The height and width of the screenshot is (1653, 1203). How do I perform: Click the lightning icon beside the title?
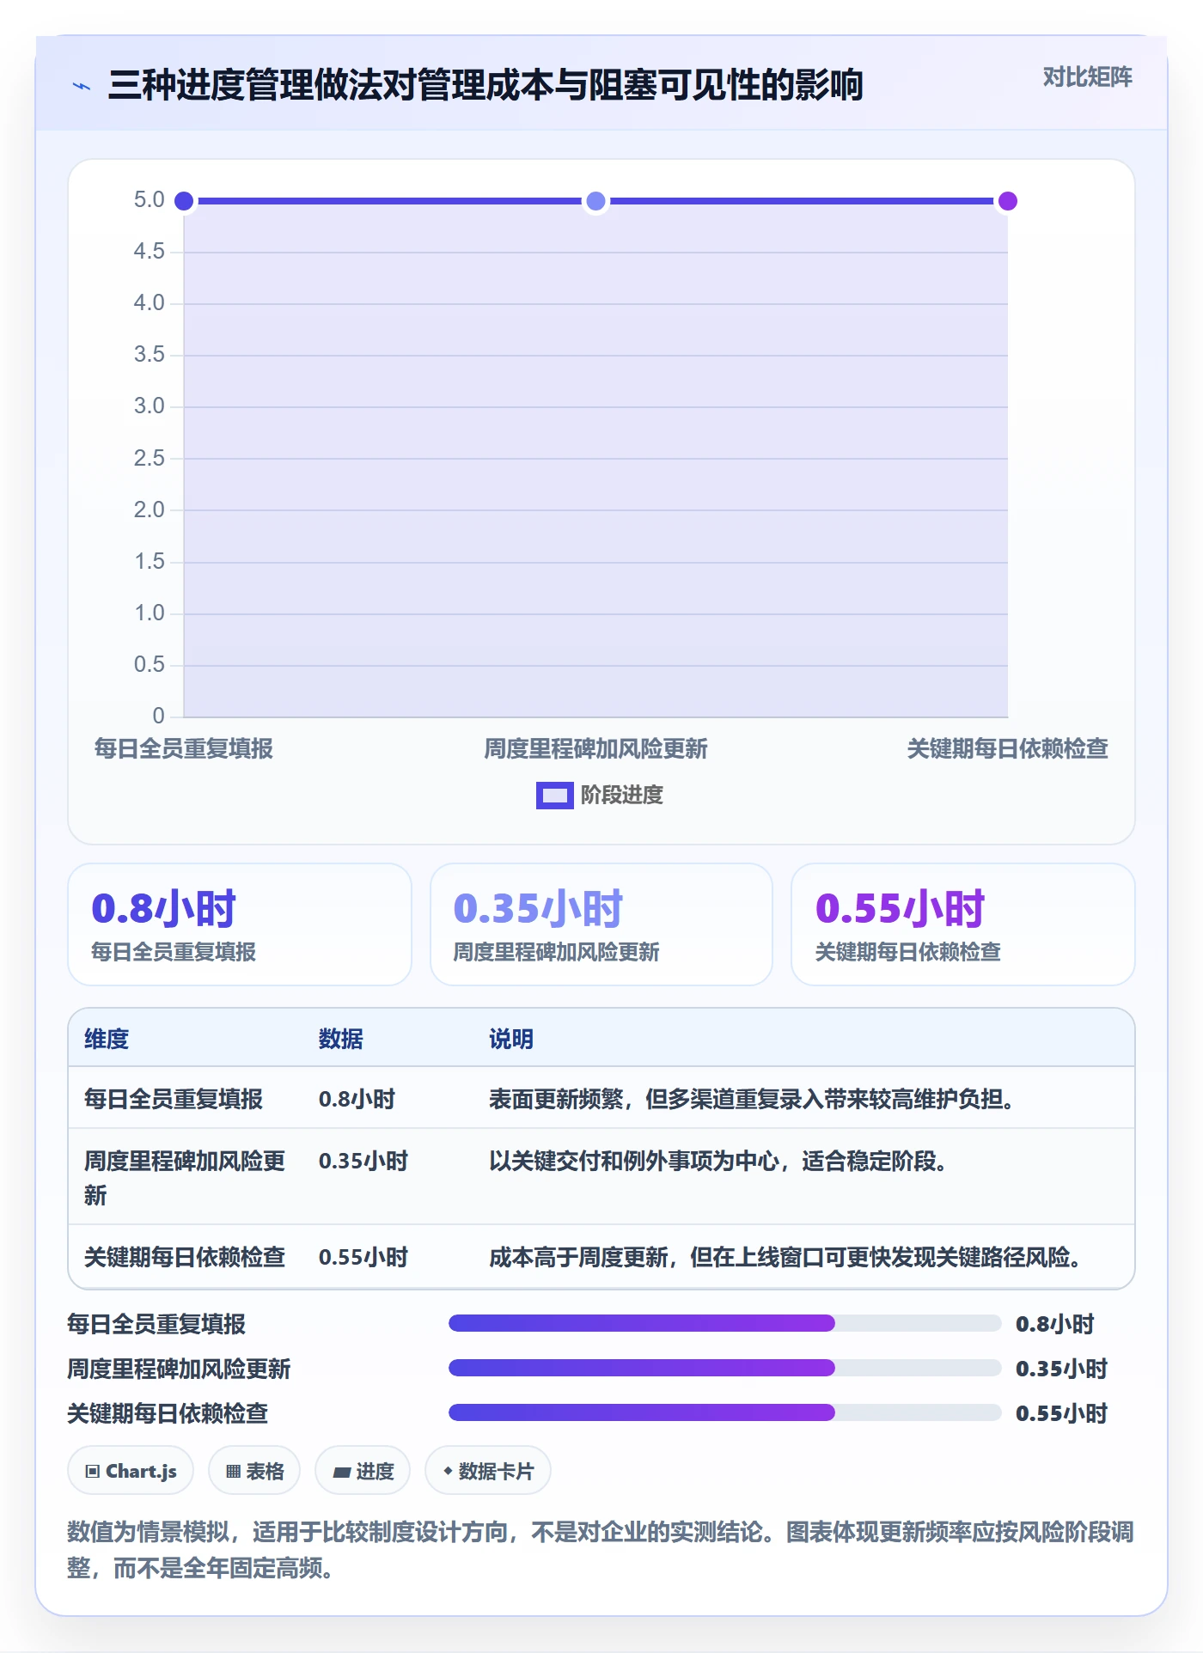click(x=82, y=86)
